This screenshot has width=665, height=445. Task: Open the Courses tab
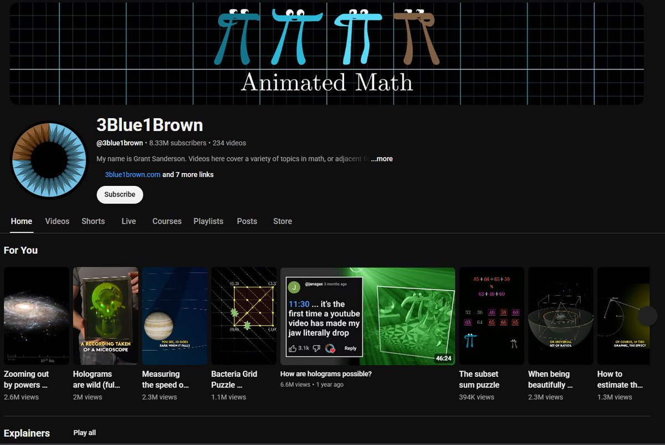pyautogui.click(x=167, y=221)
